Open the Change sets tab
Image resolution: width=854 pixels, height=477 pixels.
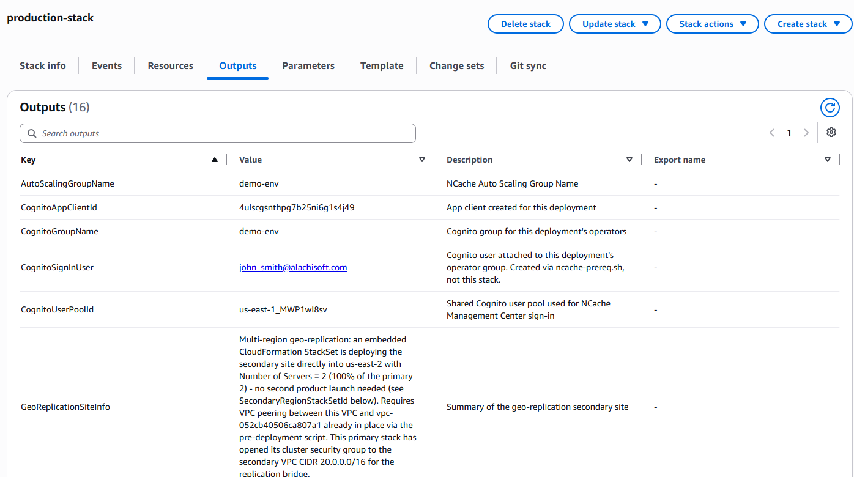pyautogui.click(x=457, y=66)
